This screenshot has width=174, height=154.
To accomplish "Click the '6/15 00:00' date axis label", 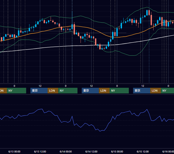I will [x=117, y=151].
